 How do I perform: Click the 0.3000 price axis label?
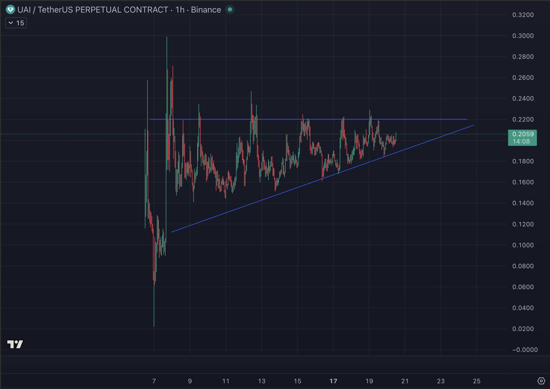[x=523, y=36]
